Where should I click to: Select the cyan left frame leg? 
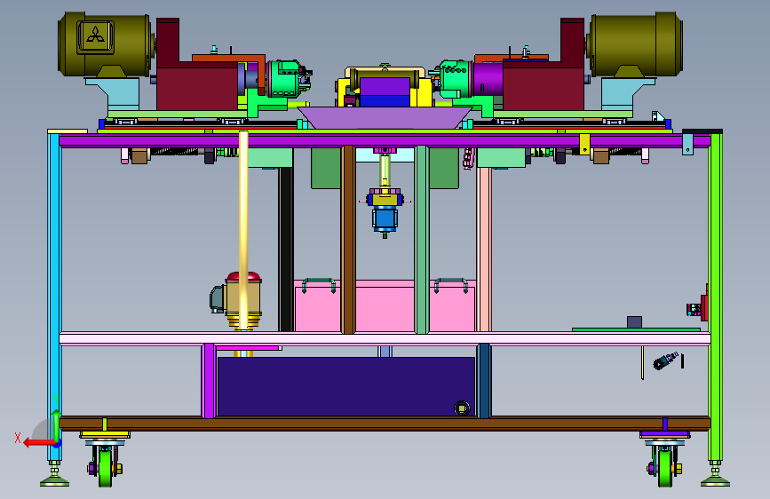[54, 297]
